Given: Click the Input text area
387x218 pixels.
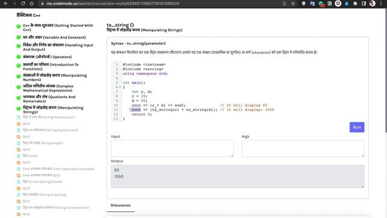Looking at the screenshot, I should pyautogui.click(x=172, y=148).
